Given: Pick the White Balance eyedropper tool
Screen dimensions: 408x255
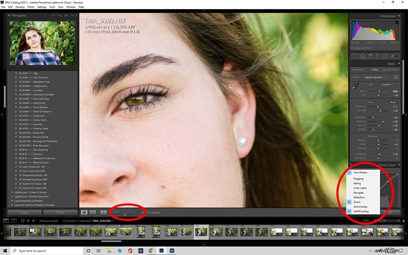Looking at the screenshot, I should (x=355, y=86).
